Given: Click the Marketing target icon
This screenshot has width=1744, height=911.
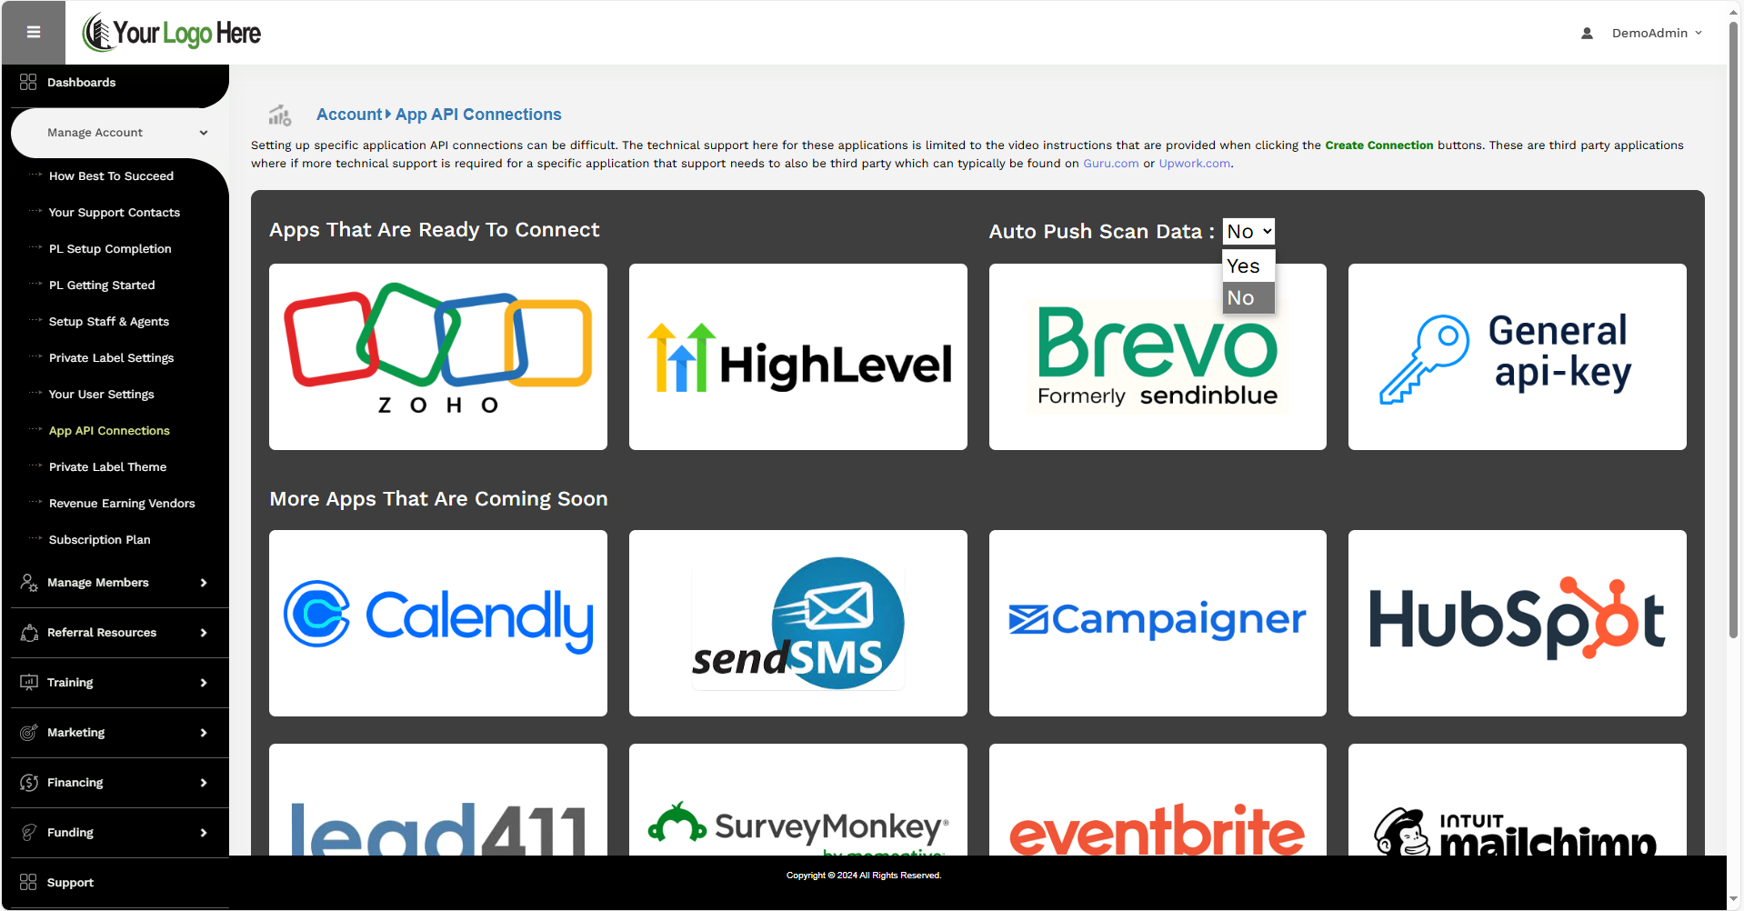Looking at the screenshot, I should pyautogui.click(x=29, y=733).
